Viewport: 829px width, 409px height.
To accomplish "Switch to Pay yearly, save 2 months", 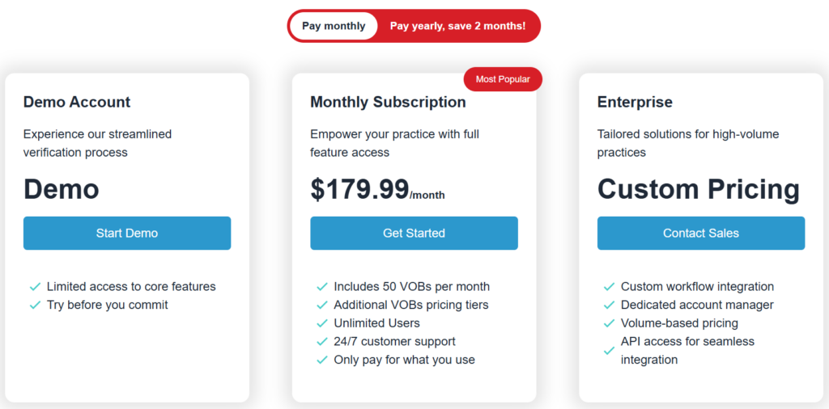I will 457,26.
